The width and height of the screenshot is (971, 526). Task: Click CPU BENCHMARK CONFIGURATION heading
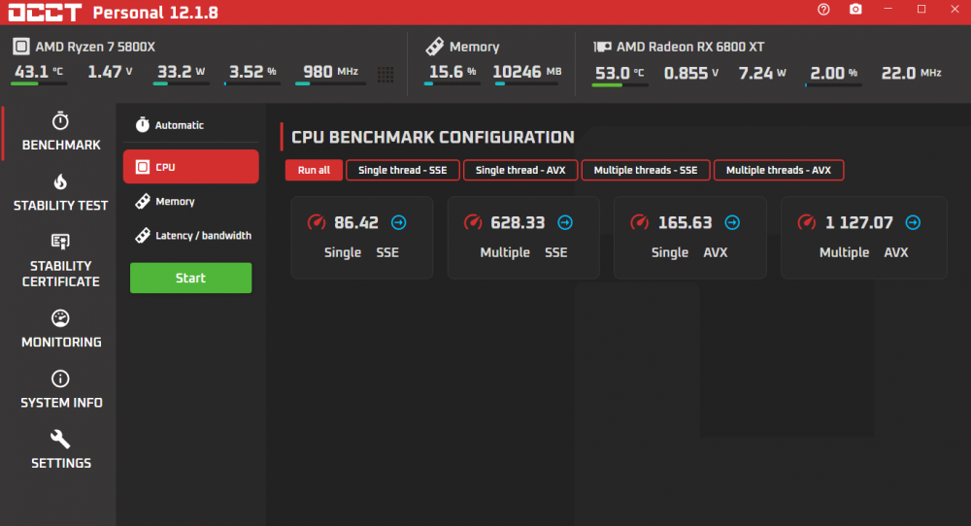(x=433, y=137)
